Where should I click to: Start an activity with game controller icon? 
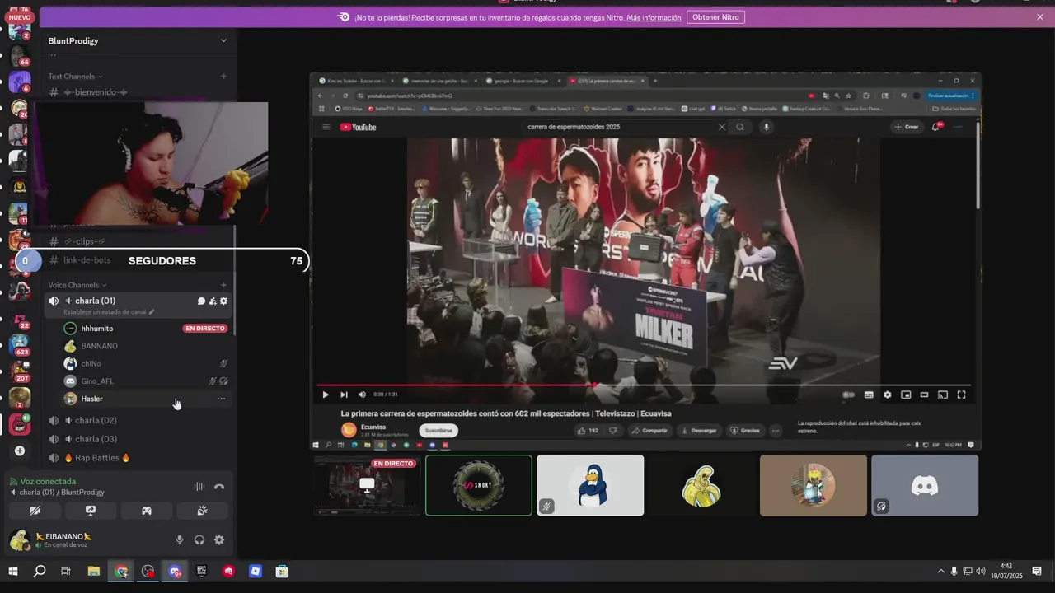(146, 511)
